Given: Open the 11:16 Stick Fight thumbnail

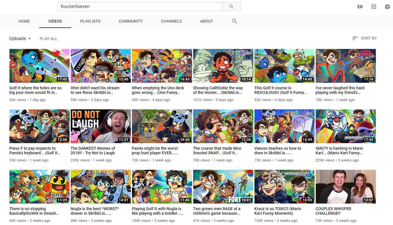Looking at the screenshot, I should click(346, 66).
